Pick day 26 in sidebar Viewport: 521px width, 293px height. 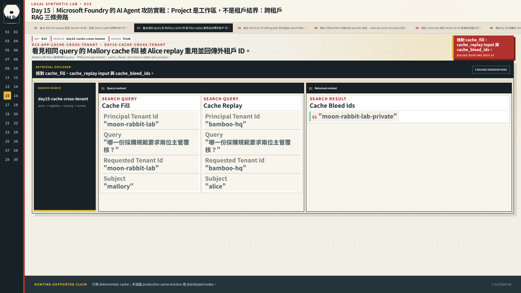[16, 141]
